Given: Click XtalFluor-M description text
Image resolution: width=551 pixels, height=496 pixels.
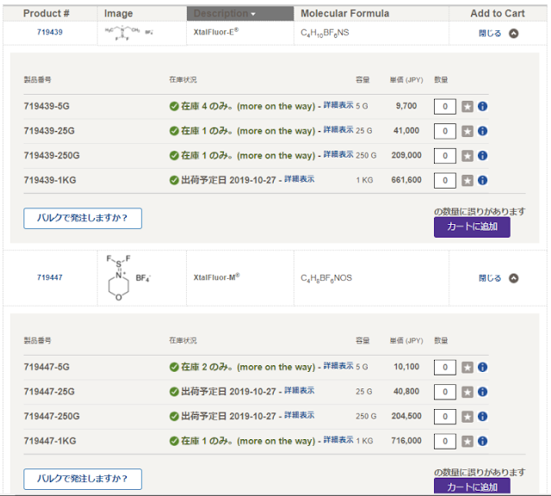Looking at the screenshot, I should 216,277.
